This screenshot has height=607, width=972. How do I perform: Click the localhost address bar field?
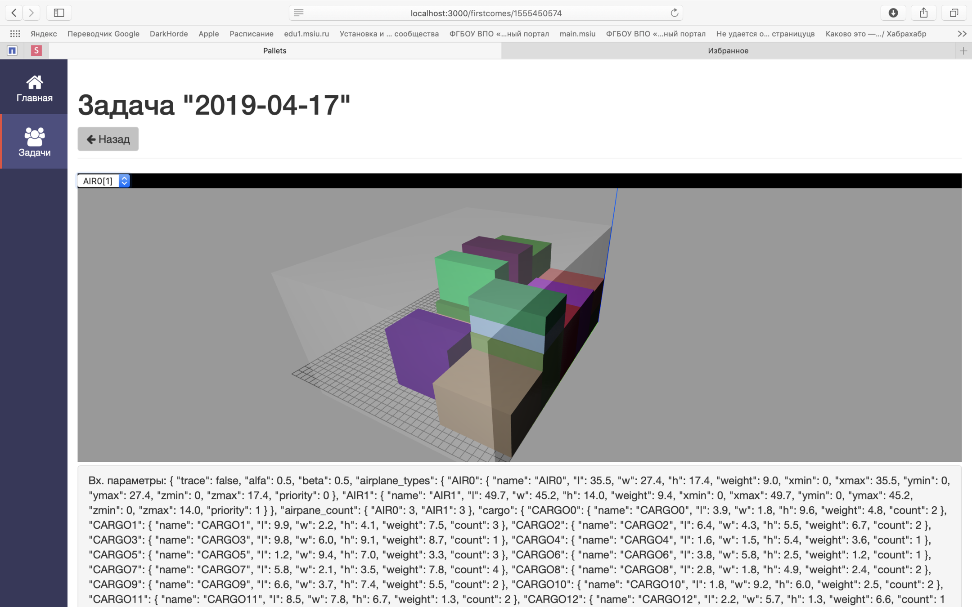tap(486, 13)
